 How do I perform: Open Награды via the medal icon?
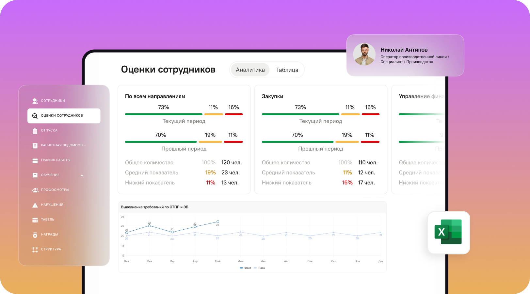pos(35,235)
